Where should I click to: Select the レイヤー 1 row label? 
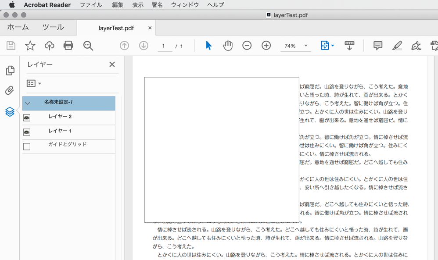(60, 131)
